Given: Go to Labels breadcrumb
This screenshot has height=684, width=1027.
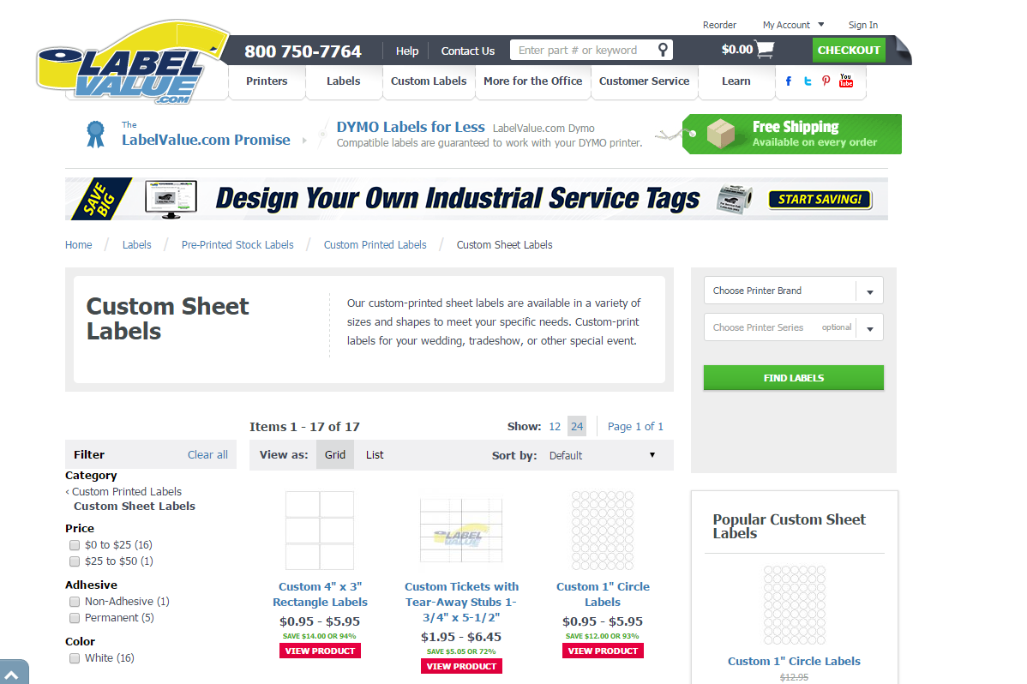Looking at the screenshot, I should (137, 245).
